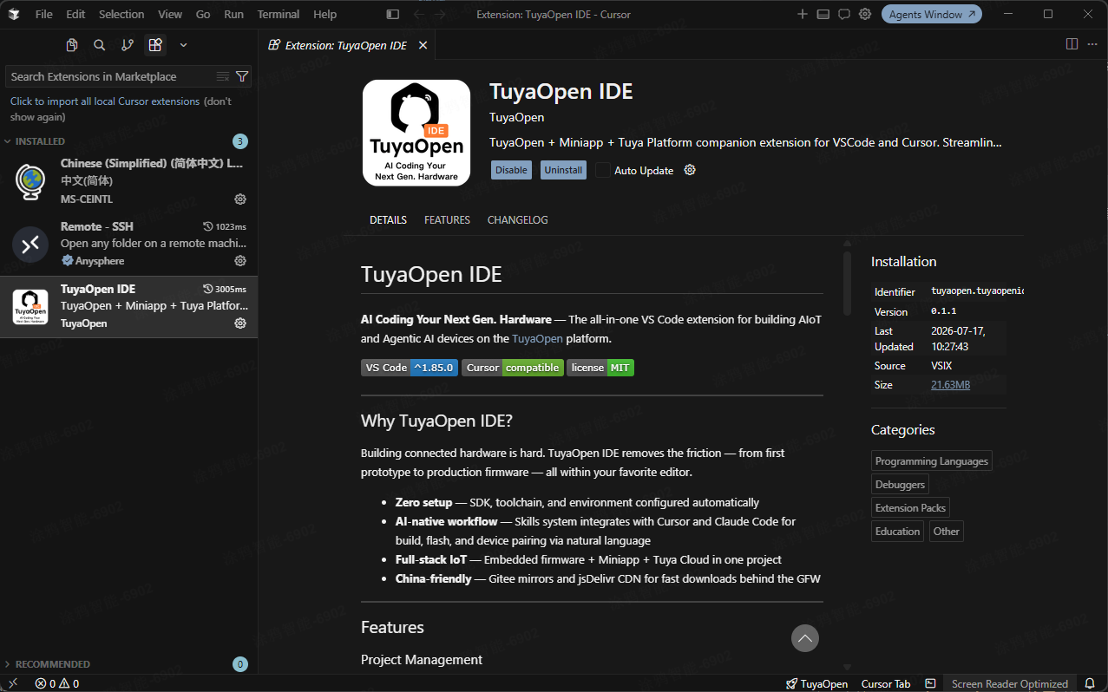This screenshot has height=692, width=1108.
Task: Click the Cursor compatible badge
Action: point(513,368)
